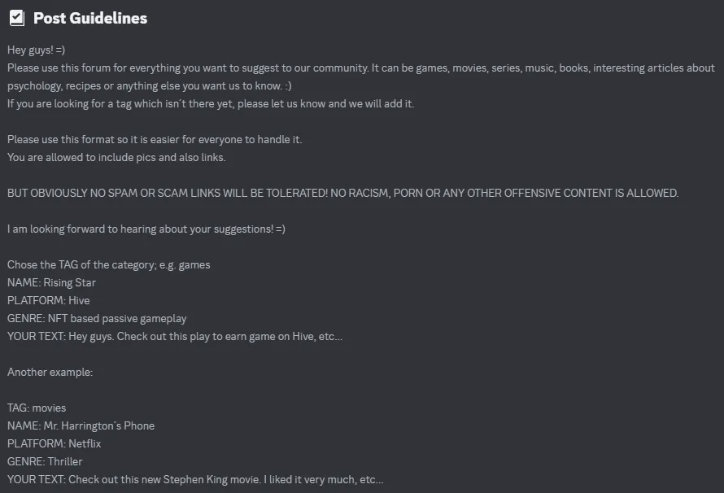The image size is (724, 493).
Task: Click 'I am looking forward' sentence
Action: (146, 229)
